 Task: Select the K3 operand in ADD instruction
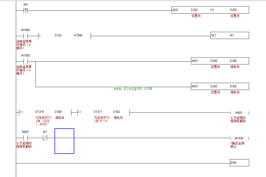pos(212,10)
